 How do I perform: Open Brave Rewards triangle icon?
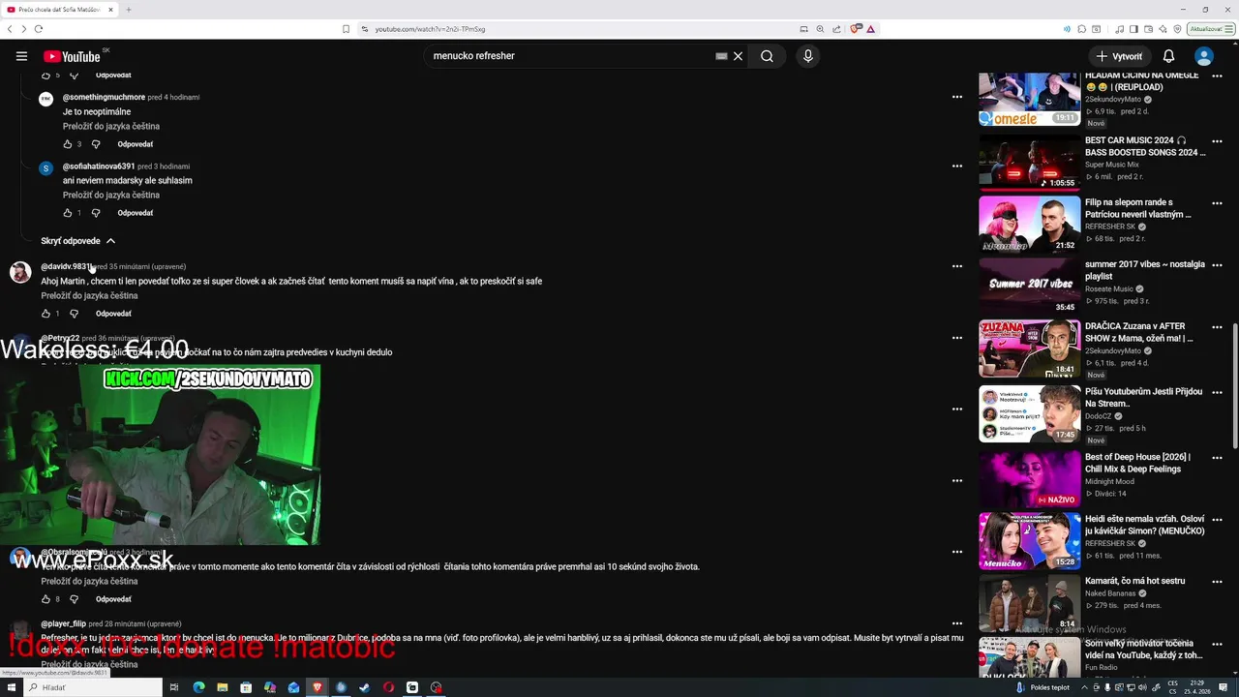coord(870,29)
